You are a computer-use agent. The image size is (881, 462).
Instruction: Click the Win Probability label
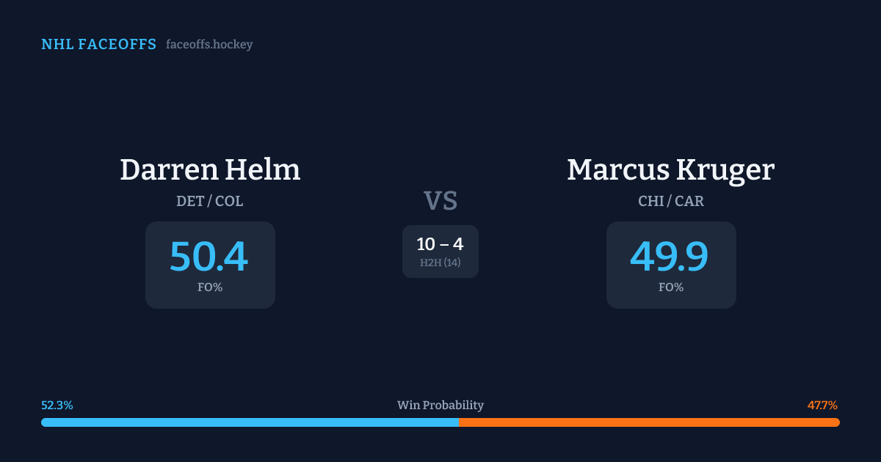point(440,406)
